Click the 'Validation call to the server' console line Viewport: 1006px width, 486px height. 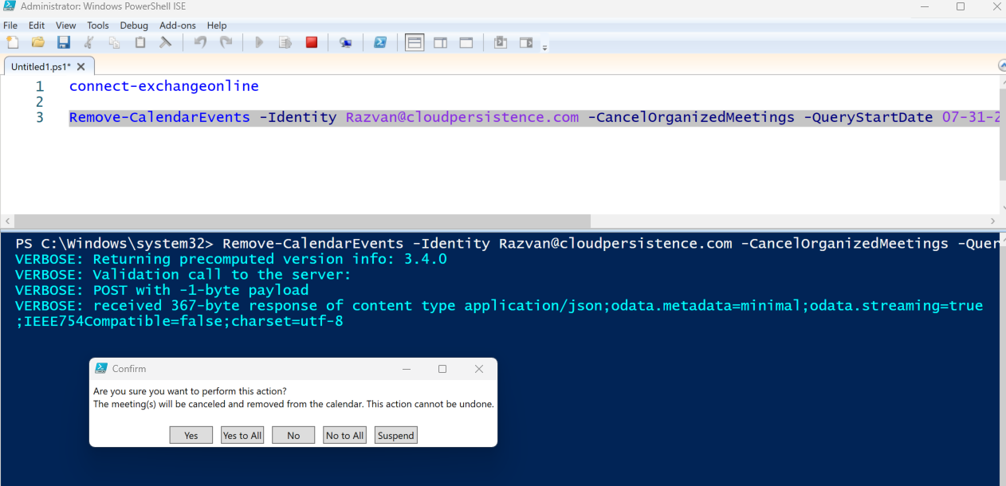point(183,275)
